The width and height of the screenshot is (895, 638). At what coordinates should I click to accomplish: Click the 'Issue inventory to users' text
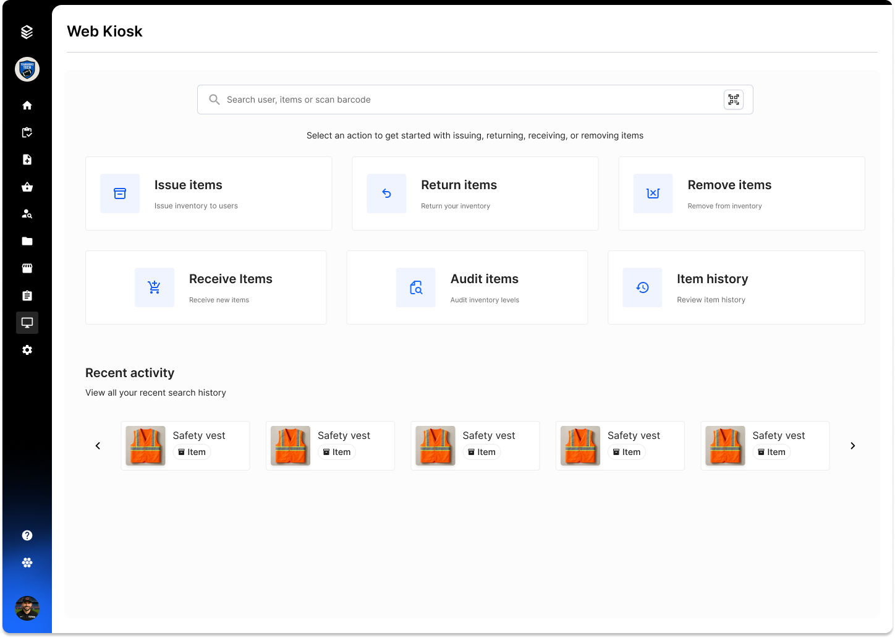click(x=196, y=206)
